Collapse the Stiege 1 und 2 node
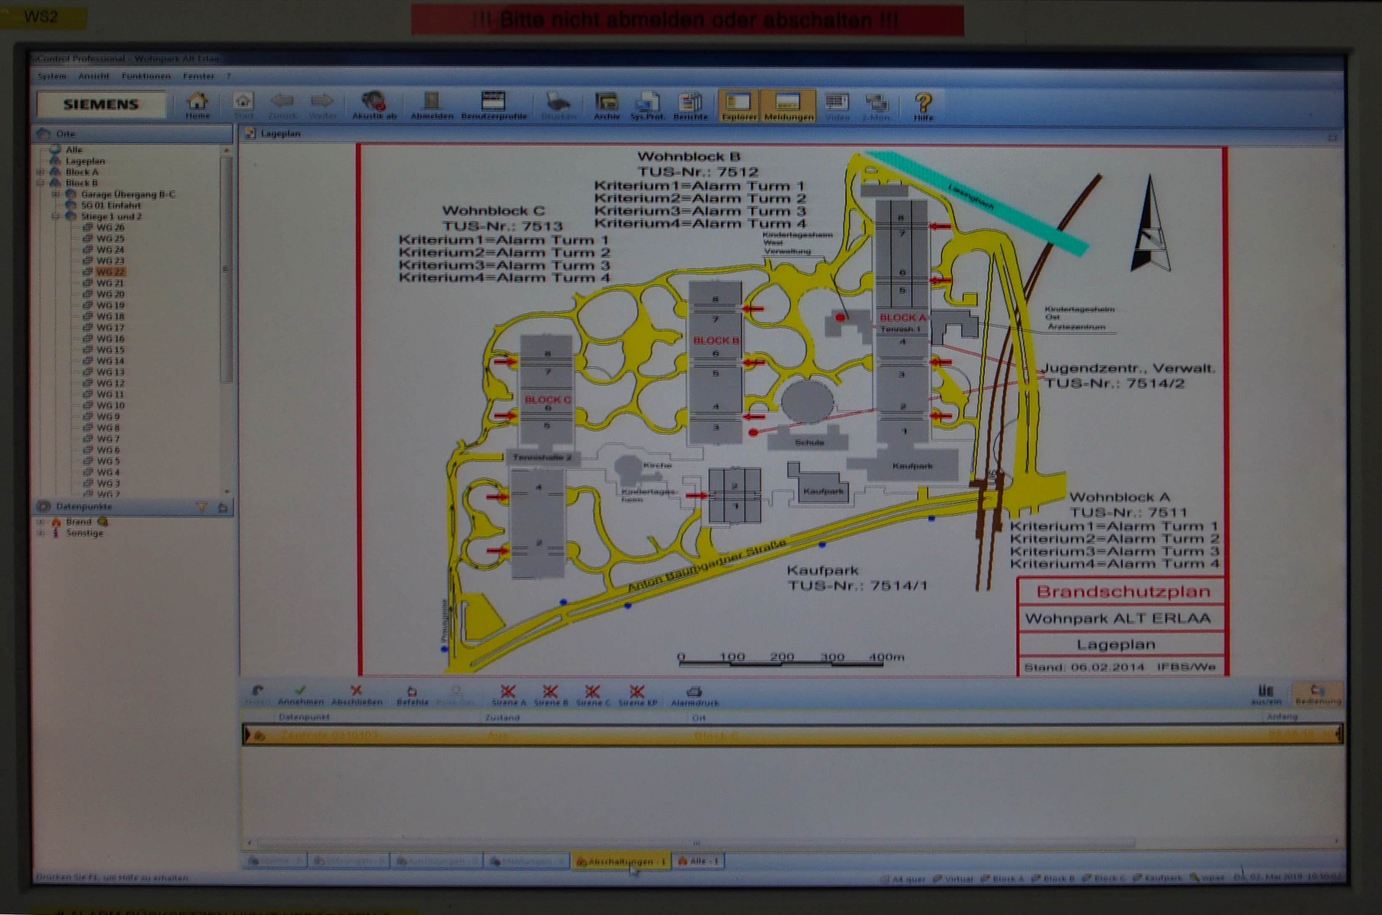The width and height of the screenshot is (1382, 915). tap(55, 216)
